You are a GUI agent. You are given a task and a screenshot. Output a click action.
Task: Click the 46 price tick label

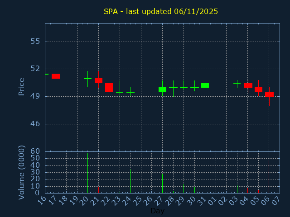(35, 124)
